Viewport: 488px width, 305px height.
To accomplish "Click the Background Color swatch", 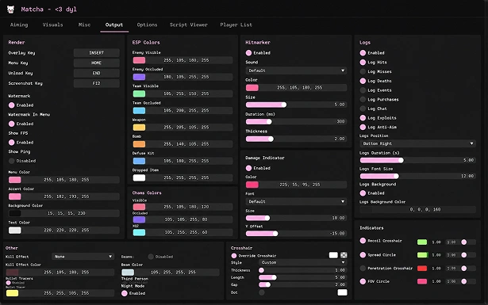I will (x=14, y=213).
